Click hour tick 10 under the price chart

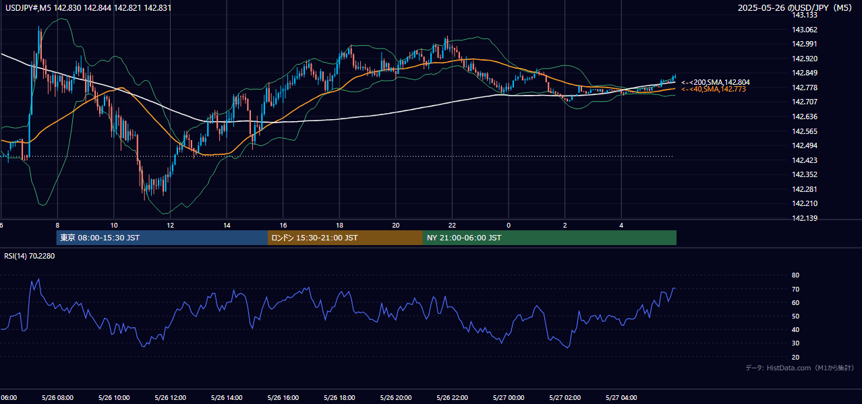pos(114,225)
